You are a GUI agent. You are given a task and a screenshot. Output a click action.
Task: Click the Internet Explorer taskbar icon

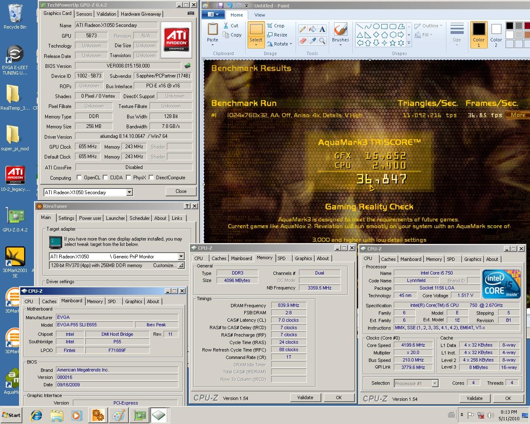click(36, 415)
